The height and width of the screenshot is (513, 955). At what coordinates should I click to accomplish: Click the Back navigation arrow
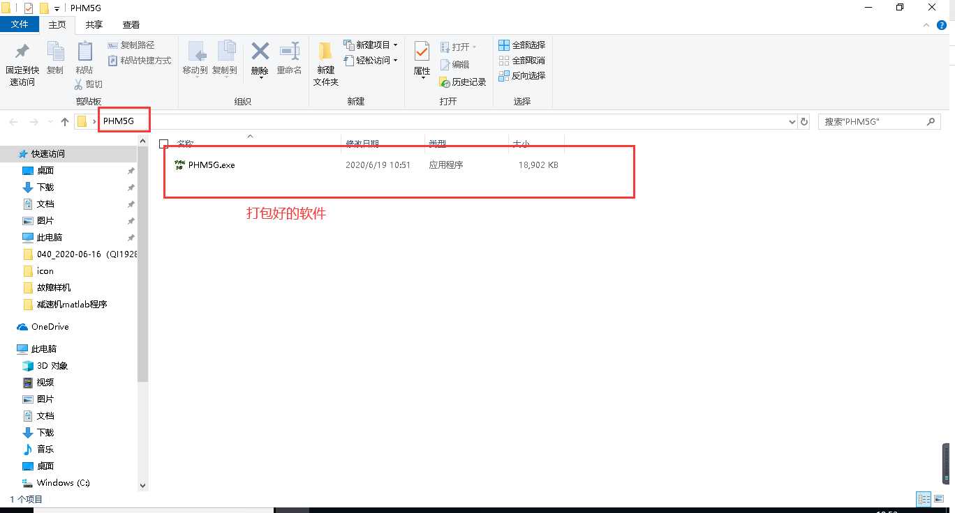(x=13, y=121)
